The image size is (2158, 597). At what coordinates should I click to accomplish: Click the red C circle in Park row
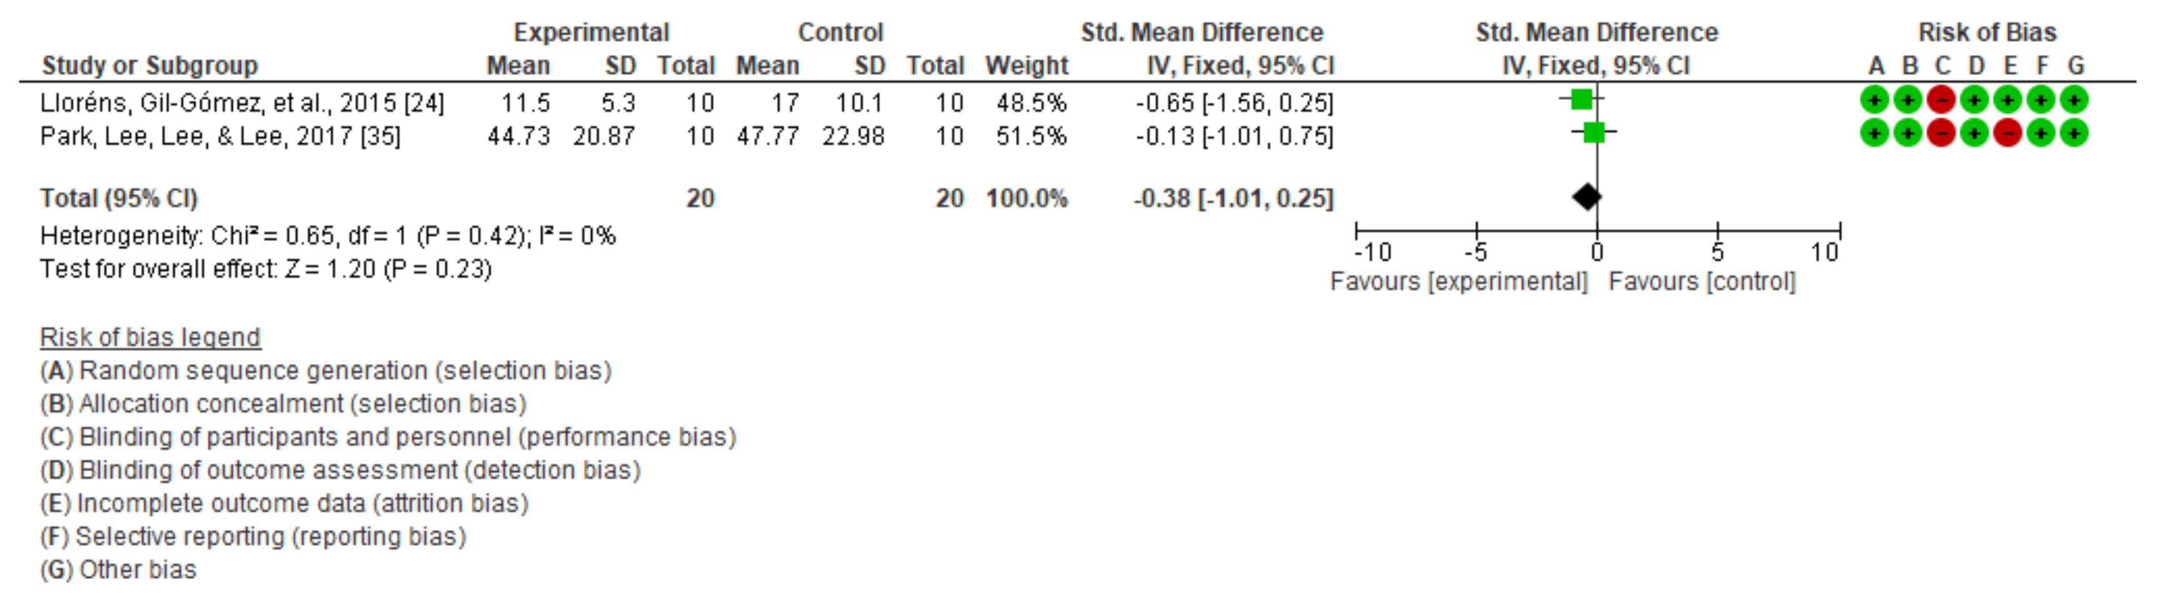tap(1940, 133)
